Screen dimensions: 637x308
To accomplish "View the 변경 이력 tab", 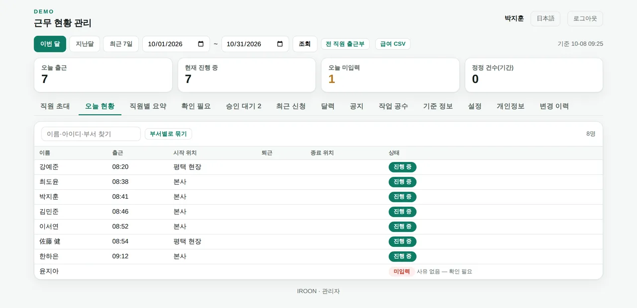I will 554,106.
